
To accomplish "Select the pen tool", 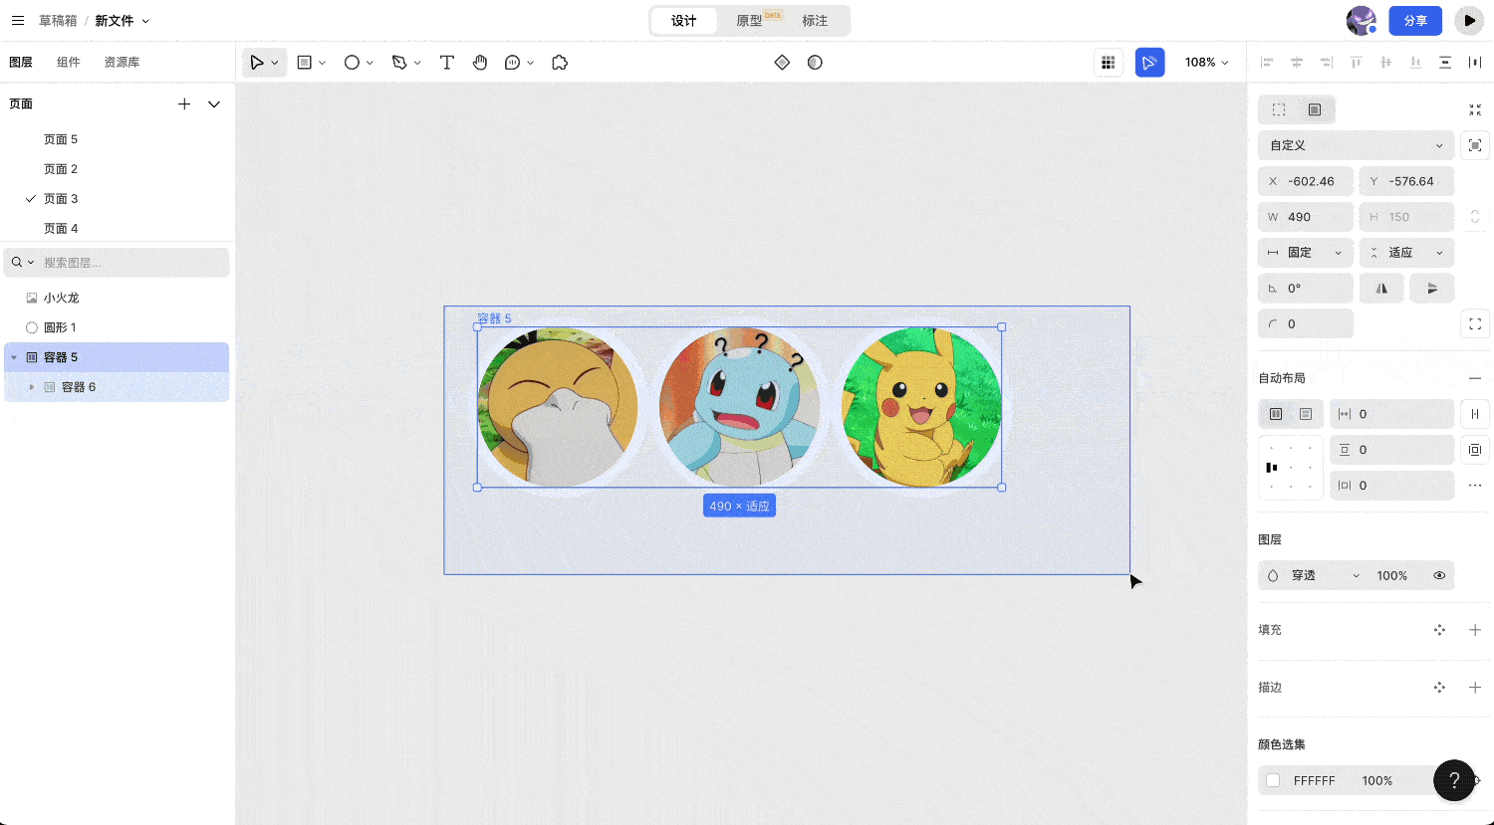I will pos(399,63).
